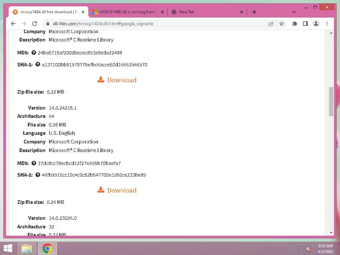Click the scrollbar down arrow
This screenshot has height=255, width=340.
(331, 233)
